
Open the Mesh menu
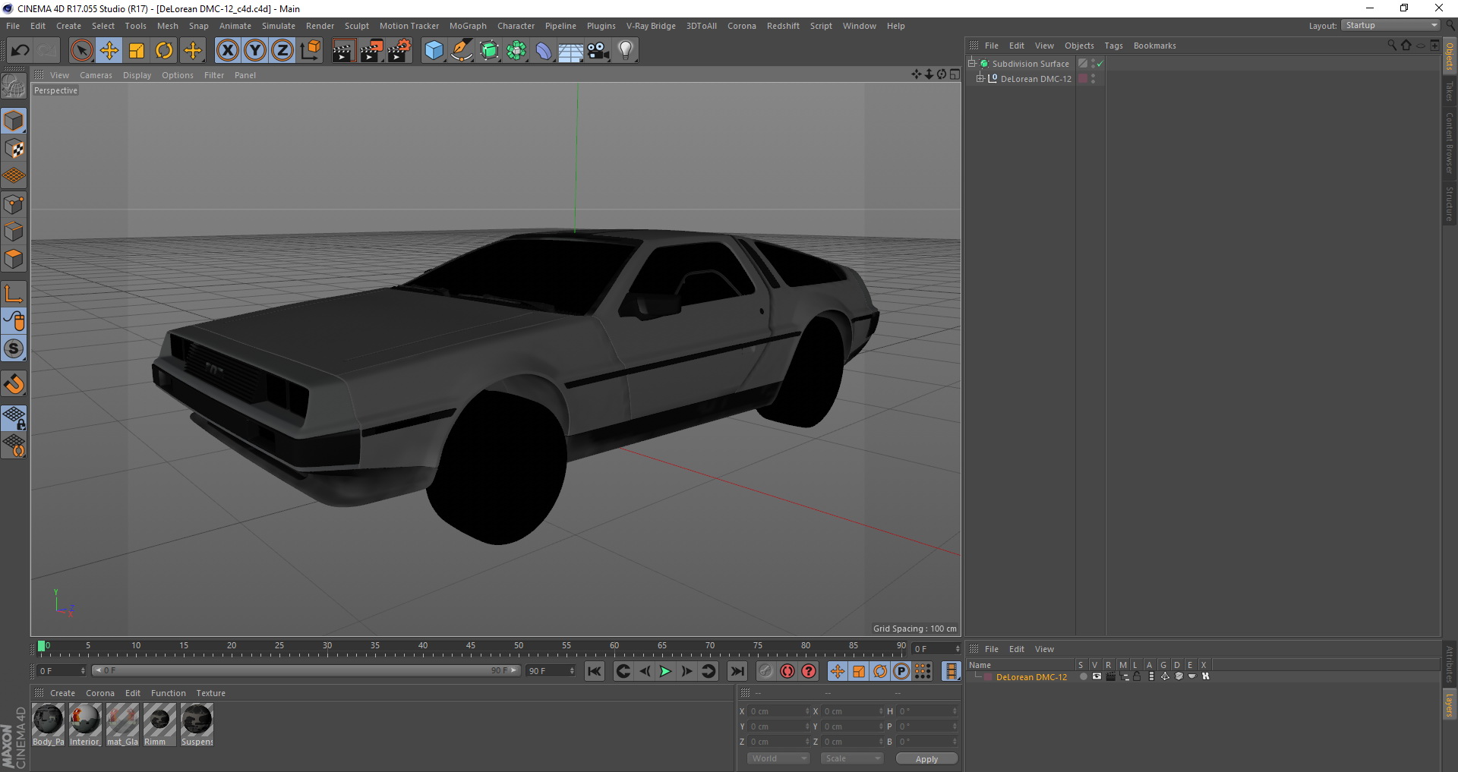pyautogui.click(x=168, y=26)
